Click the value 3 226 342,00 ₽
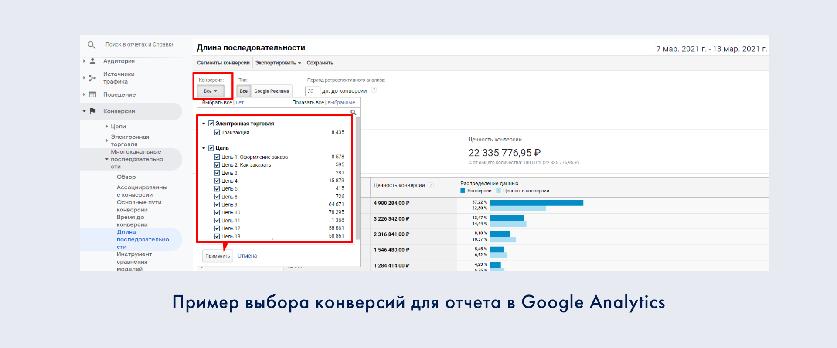Screen dimensions: 837x348 (391, 219)
